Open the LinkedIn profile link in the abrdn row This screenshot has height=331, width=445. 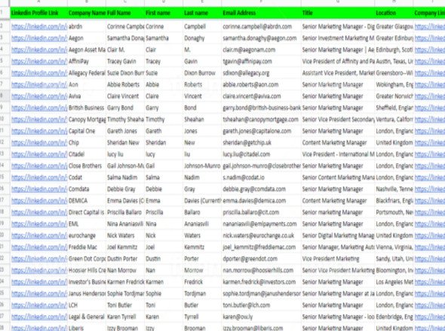39,26
